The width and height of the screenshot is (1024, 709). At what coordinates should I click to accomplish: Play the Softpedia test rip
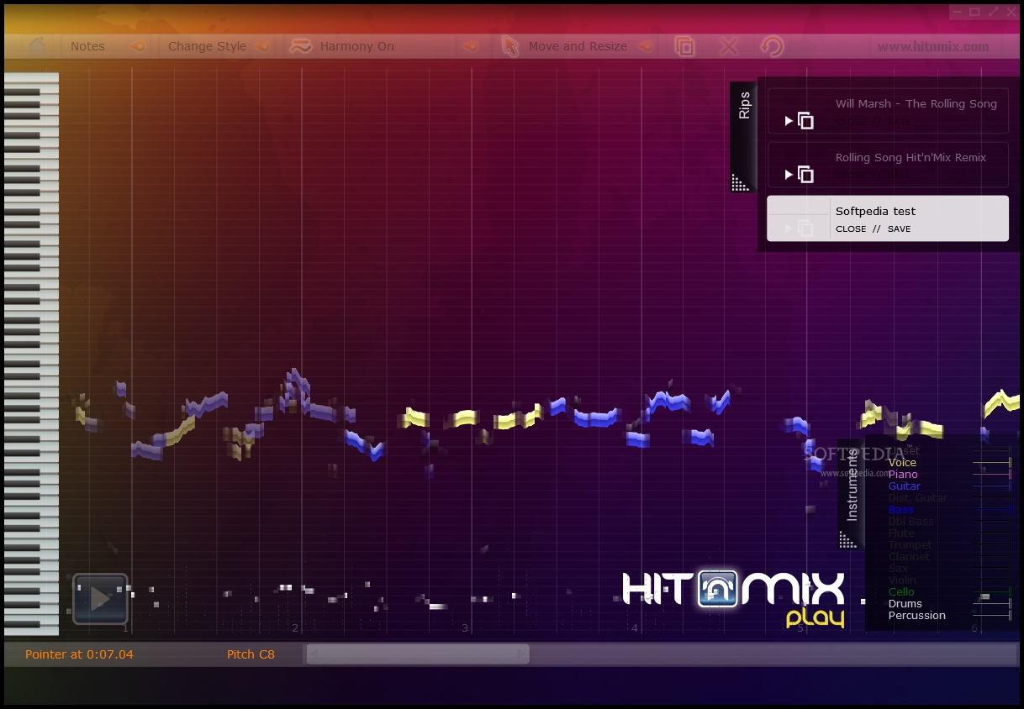click(x=789, y=228)
